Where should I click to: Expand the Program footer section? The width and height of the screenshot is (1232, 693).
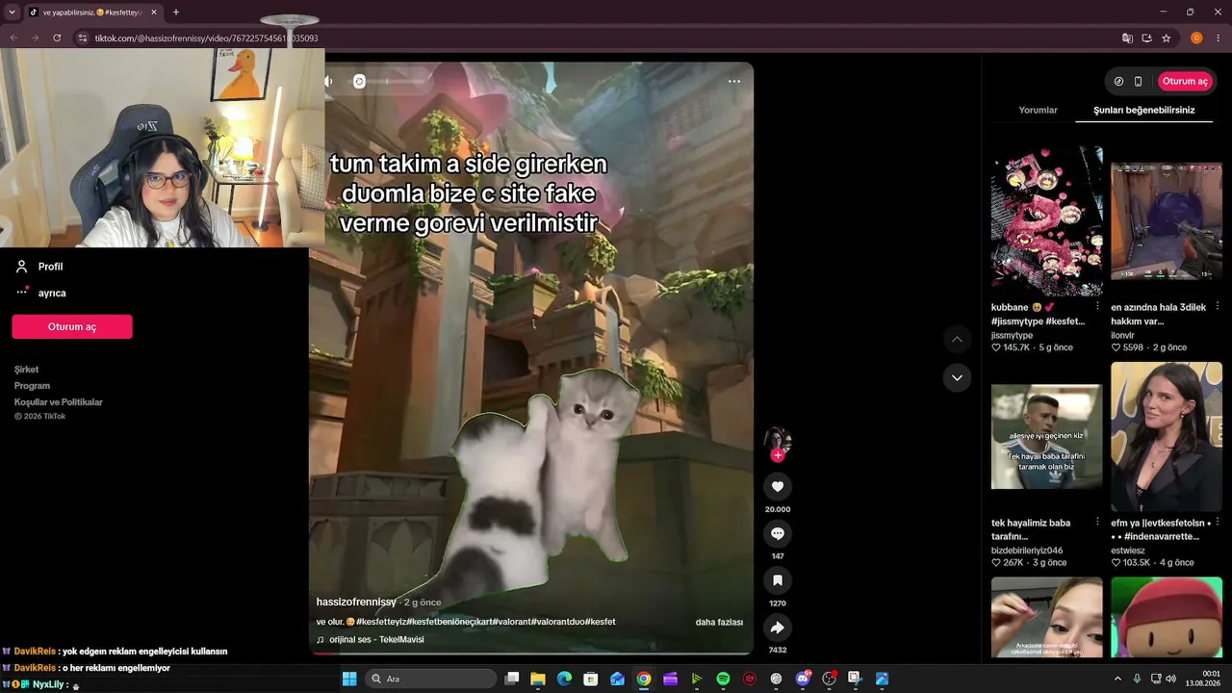tap(32, 386)
